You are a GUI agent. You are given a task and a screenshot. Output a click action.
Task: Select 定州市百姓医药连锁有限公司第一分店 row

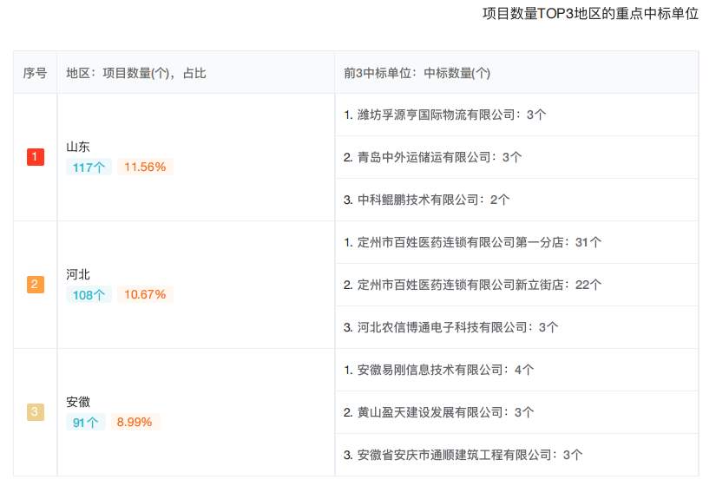[516, 242]
